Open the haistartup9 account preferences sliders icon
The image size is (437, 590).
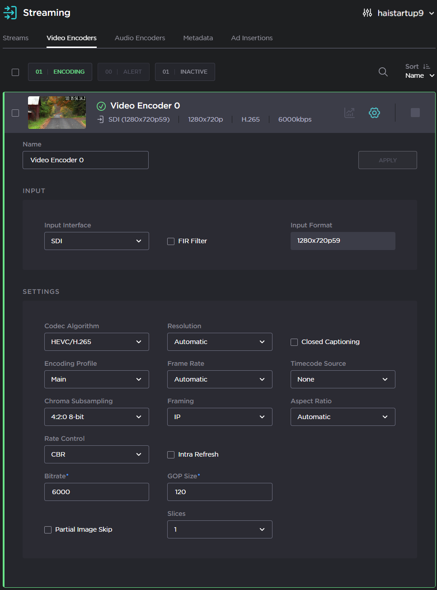coord(367,13)
